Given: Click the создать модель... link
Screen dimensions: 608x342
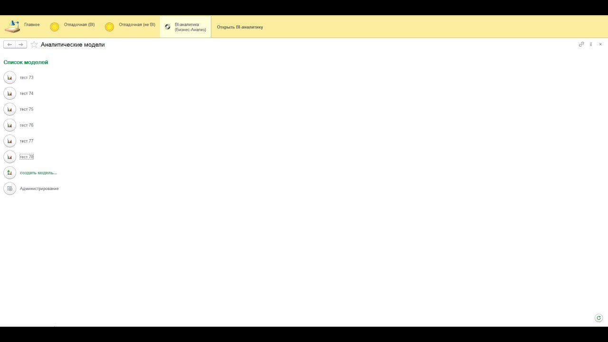Looking at the screenshot, I should pos(38,173).
